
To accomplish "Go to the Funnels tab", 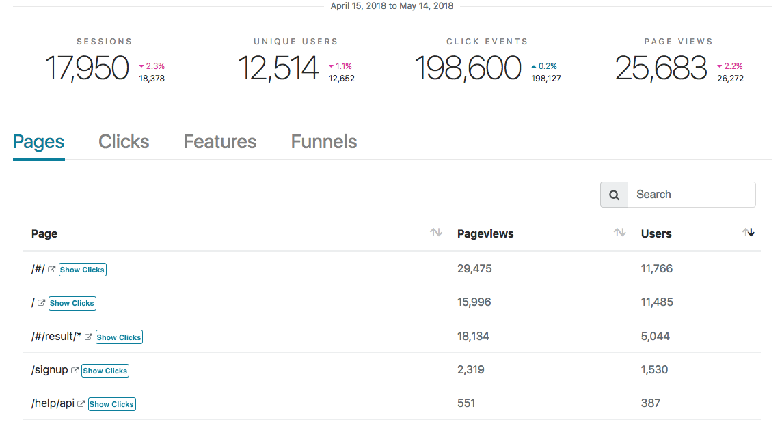I will click(324, 142).
